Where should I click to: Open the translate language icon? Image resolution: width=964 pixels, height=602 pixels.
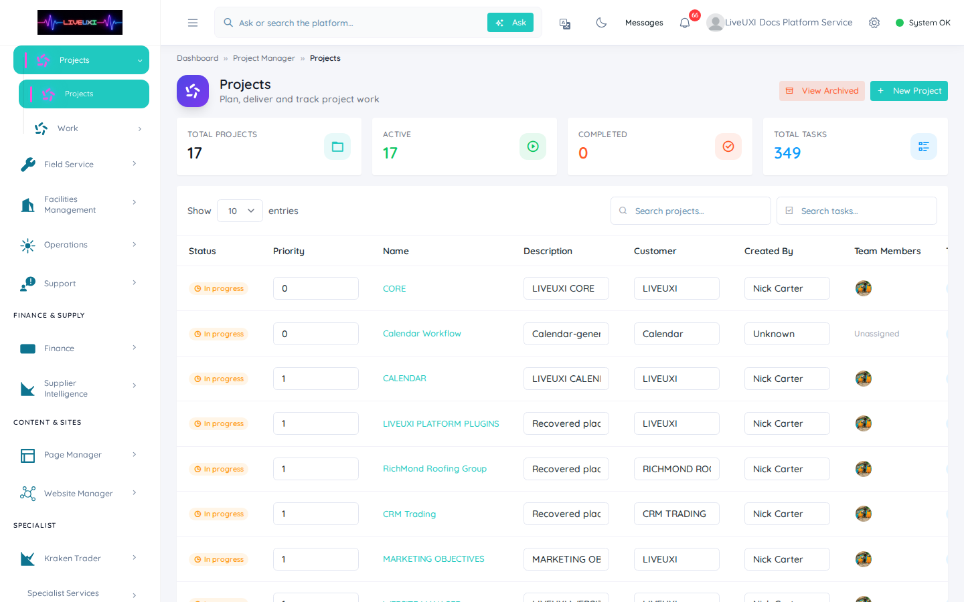(x=565, y=23)
